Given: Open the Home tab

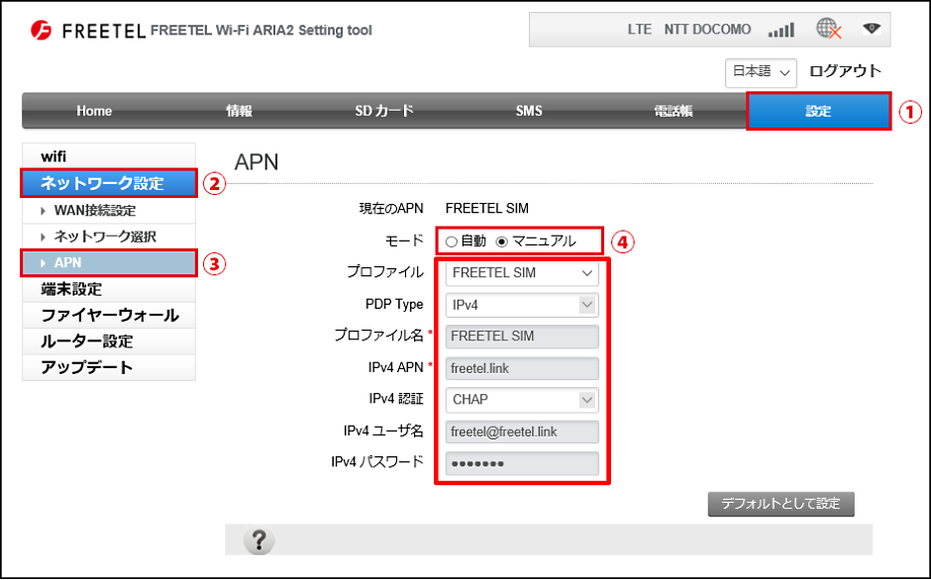Looking at the screenshot, I should [x=94, y=111].
